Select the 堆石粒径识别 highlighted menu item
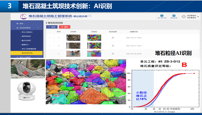 26,53
